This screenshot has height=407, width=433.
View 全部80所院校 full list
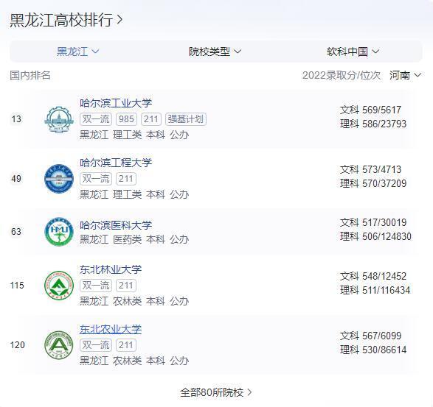click(x=216, y=392)
